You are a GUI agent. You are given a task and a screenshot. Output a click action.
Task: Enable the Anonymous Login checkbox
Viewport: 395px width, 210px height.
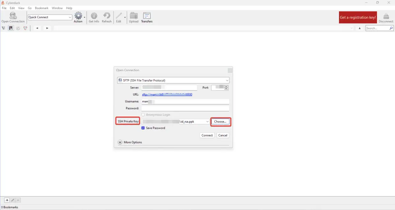coord(143,115)
